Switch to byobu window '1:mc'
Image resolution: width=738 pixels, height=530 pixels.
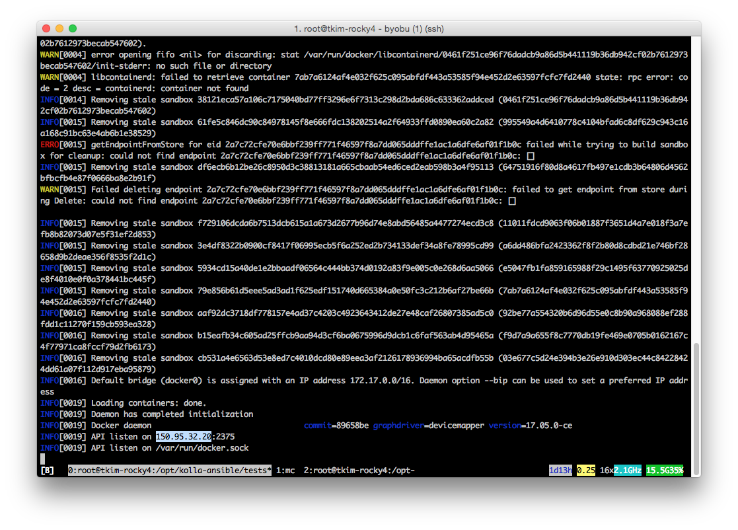click(285, 471)
